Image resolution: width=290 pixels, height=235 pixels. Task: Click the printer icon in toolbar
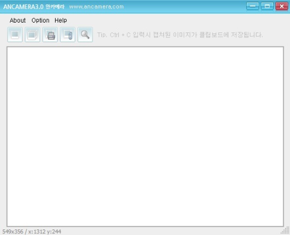coord(50,35)
